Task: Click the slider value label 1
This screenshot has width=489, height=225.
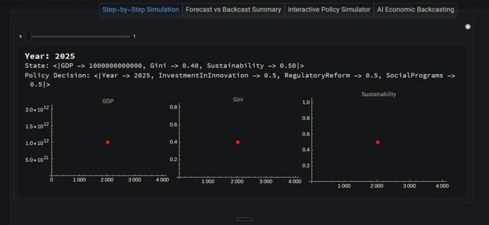Action: [x=135, y=36]
